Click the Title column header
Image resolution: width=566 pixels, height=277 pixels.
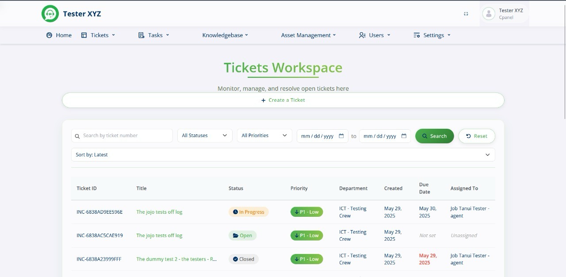tap(141, 189)
